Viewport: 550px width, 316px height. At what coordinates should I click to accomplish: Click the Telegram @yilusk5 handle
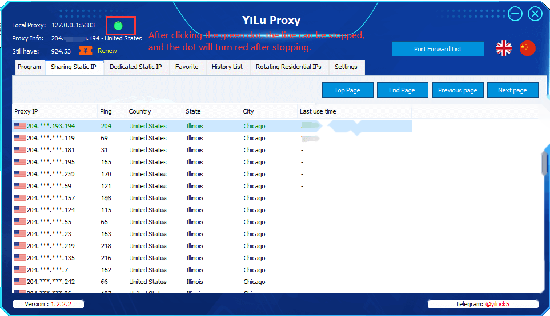[x=497, y=304]
